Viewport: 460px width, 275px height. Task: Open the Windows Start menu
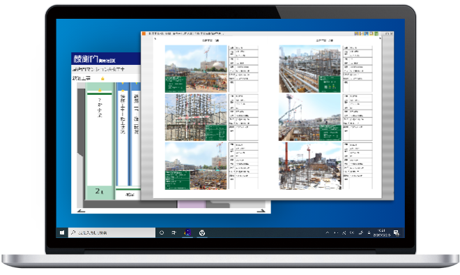(x=62, y=232)
